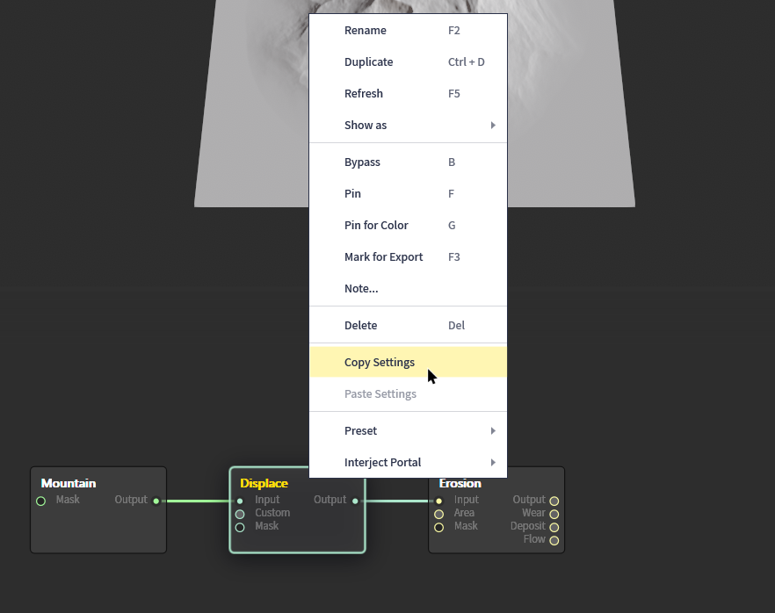Viewport: 775px width, 613px height.
Task: Click the Mountain node's Mask port
Action: [40, 501]
